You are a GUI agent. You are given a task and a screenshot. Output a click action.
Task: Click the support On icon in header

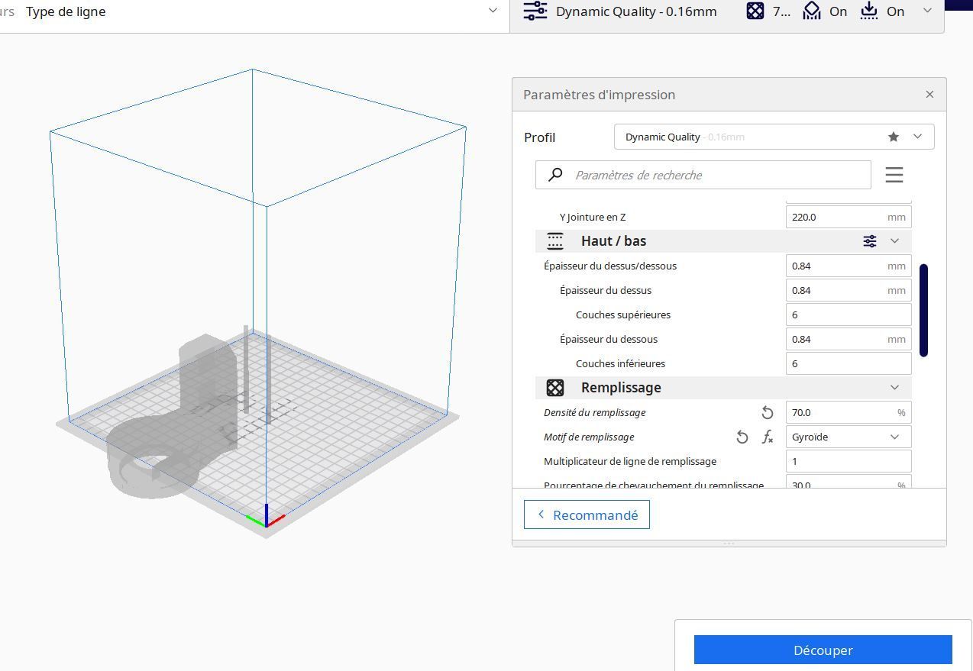pyautogui.click(x=811, y=11)
